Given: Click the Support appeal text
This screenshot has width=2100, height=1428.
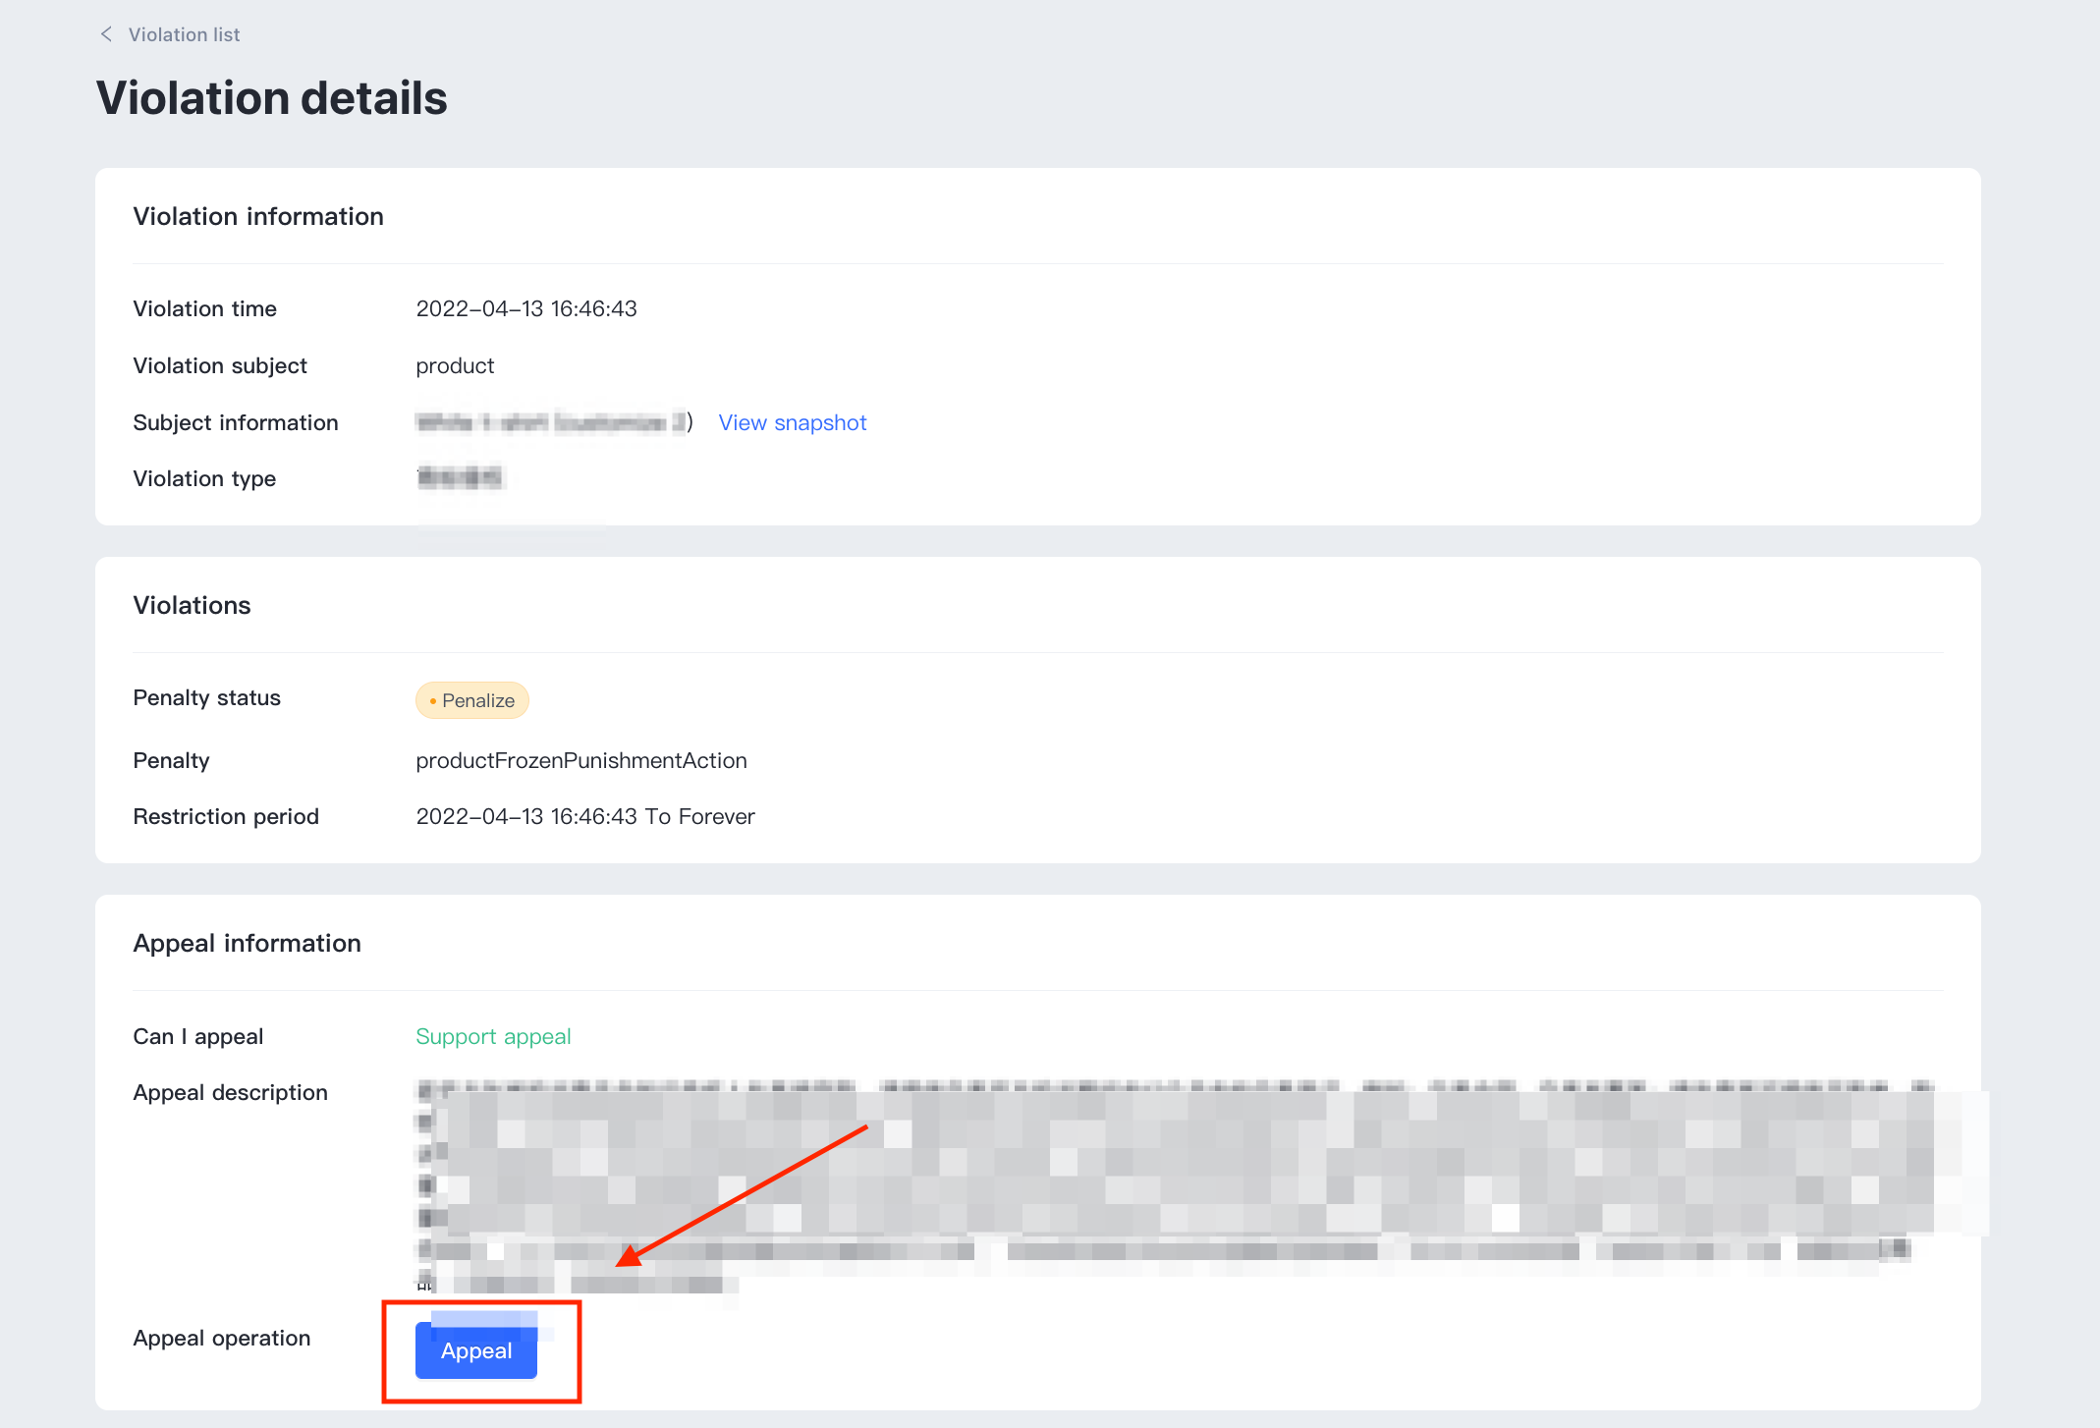Looking at the screenshot, I should click(x=493, y=1036).
